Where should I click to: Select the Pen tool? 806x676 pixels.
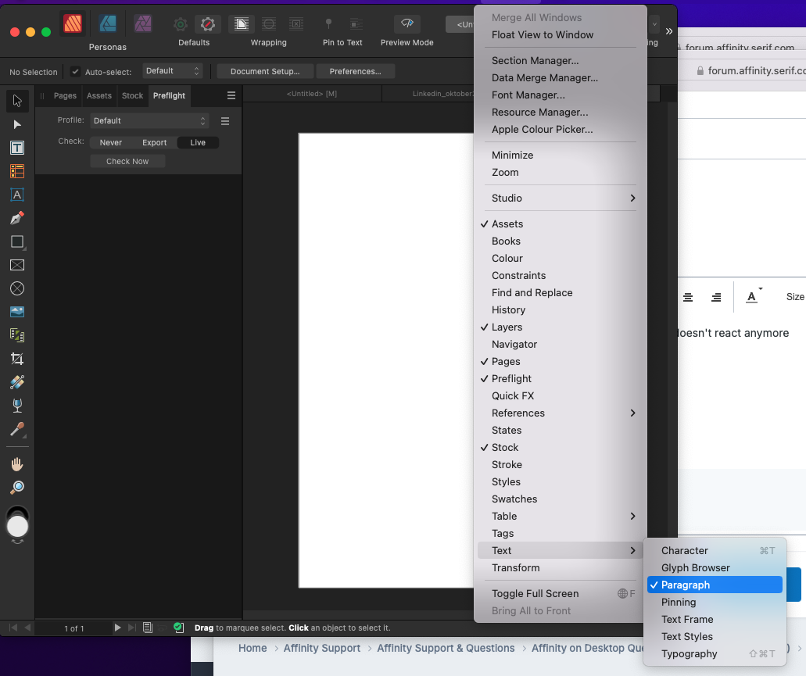17,217
